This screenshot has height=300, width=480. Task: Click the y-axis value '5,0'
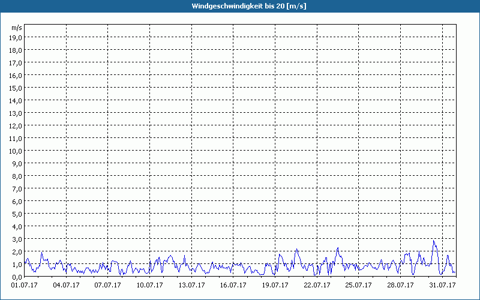pos(17,214)
